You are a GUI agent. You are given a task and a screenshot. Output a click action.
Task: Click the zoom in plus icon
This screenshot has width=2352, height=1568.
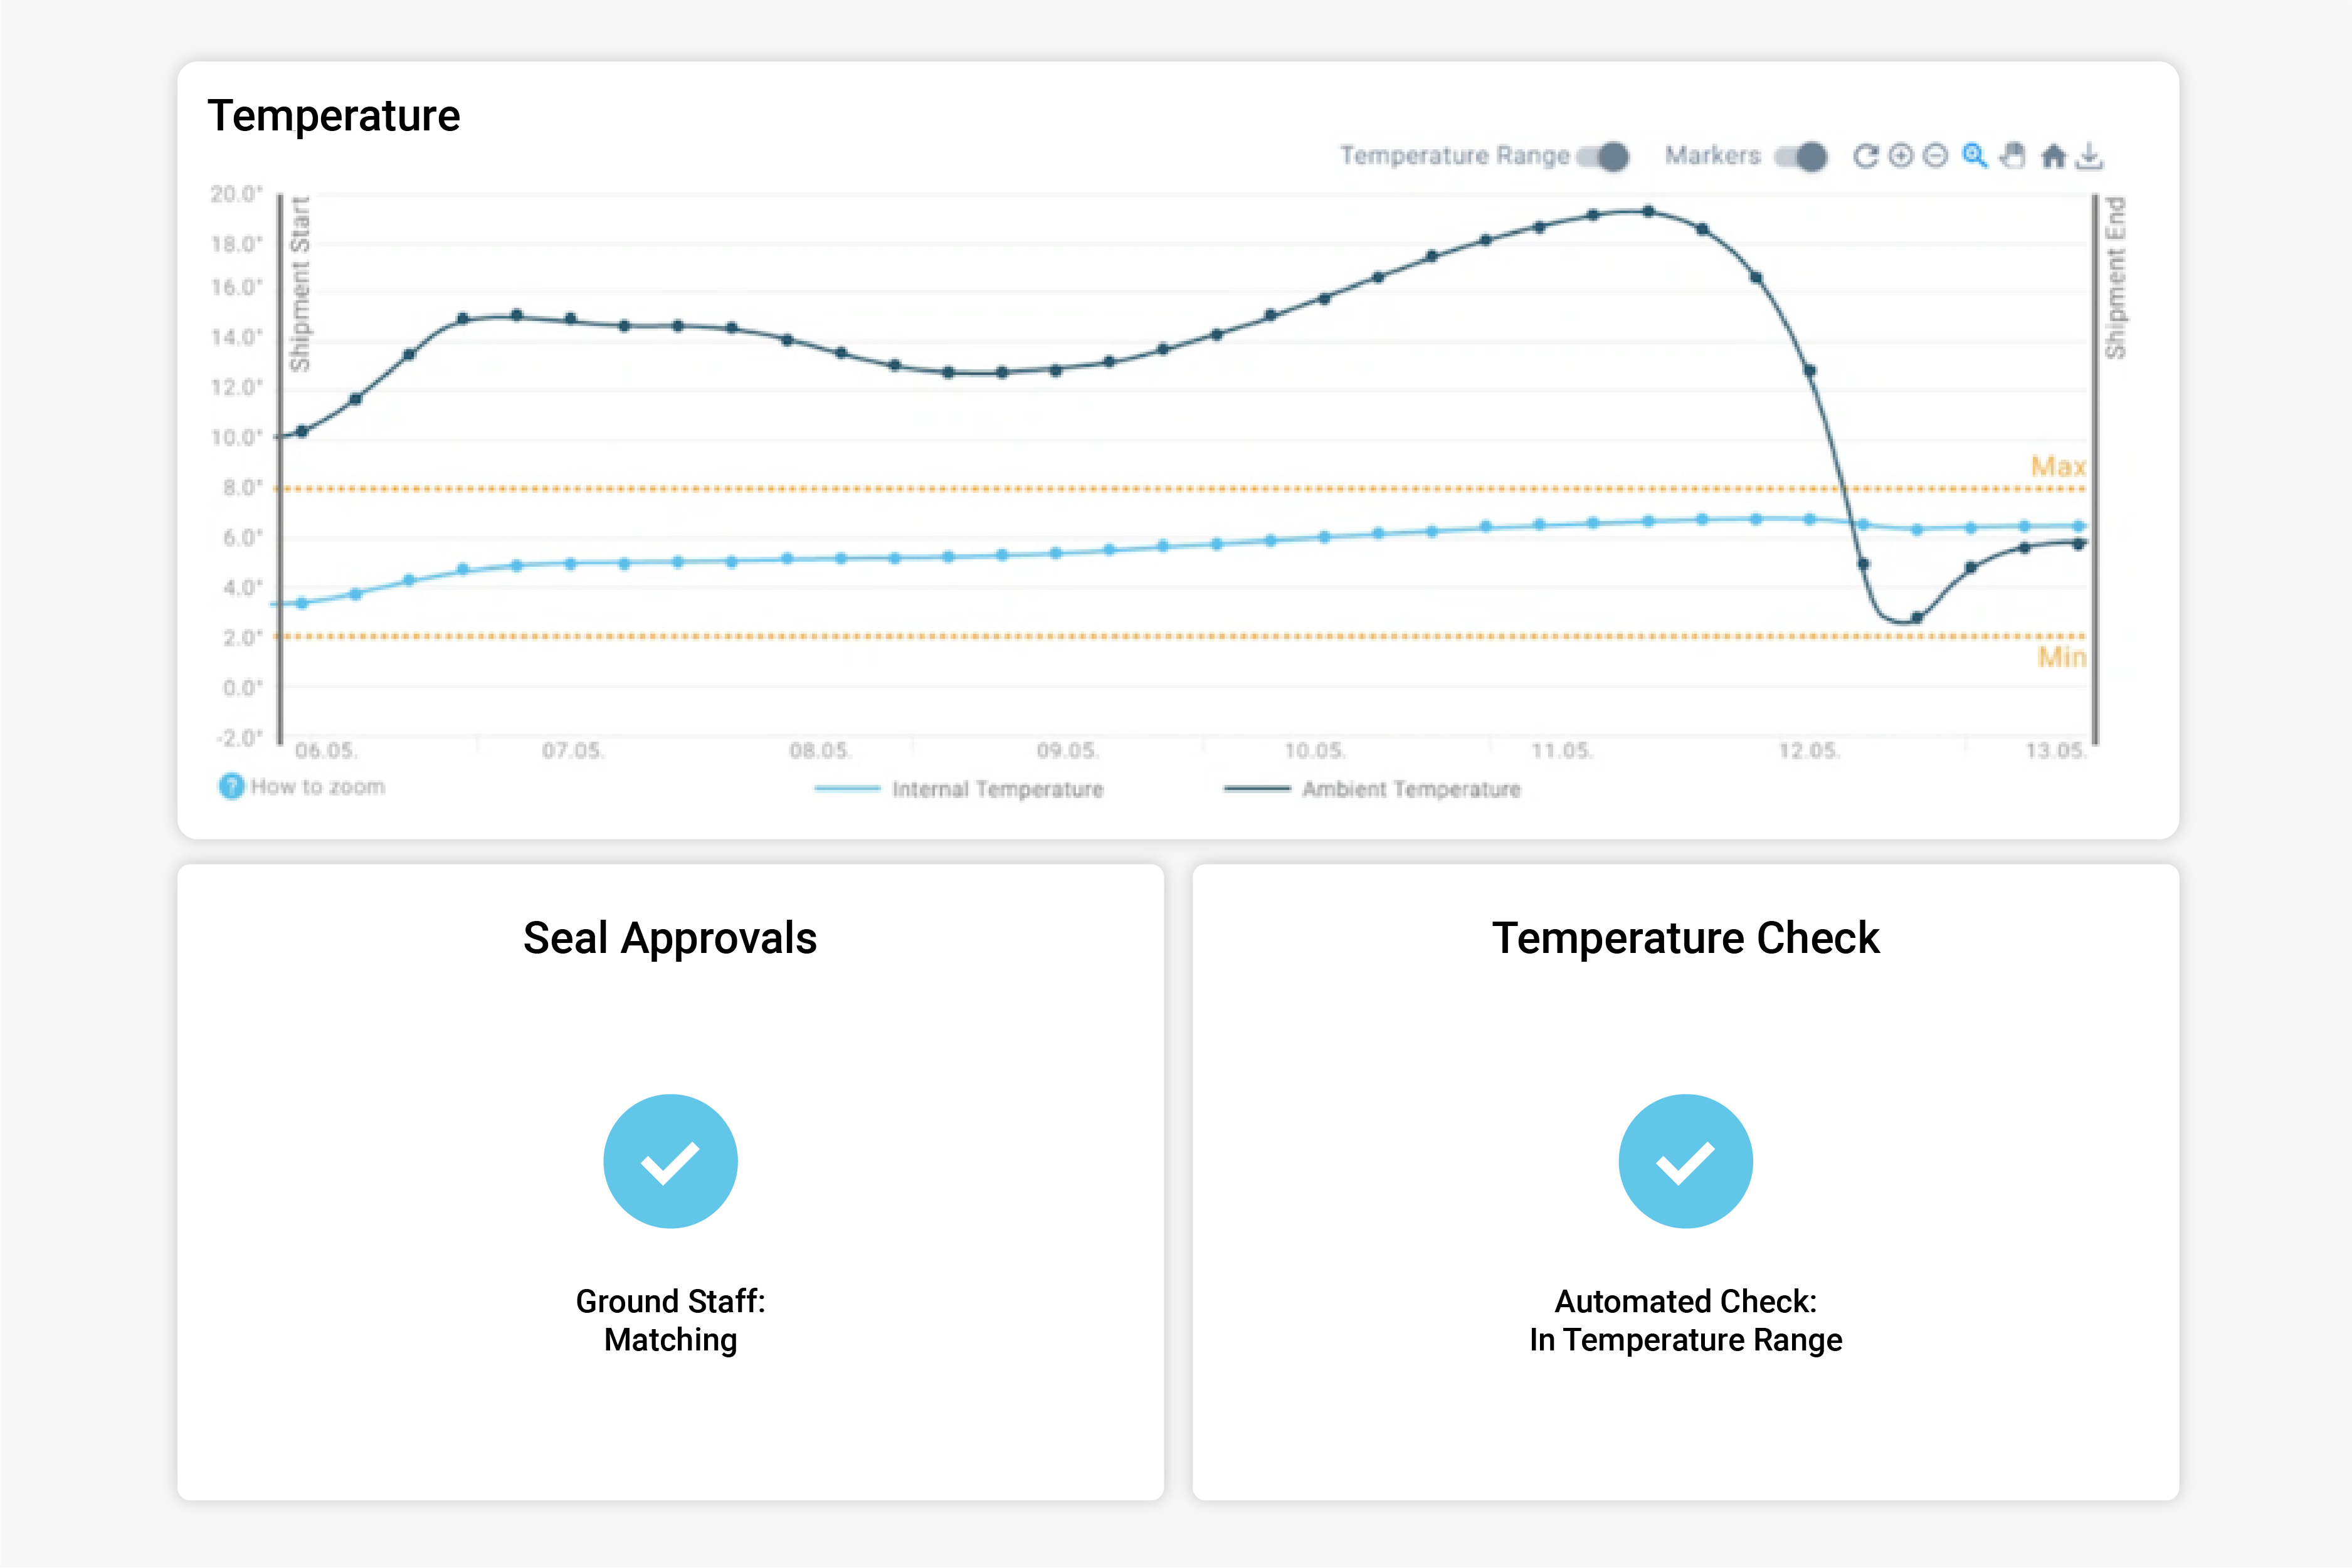(x=1901, y=156)
